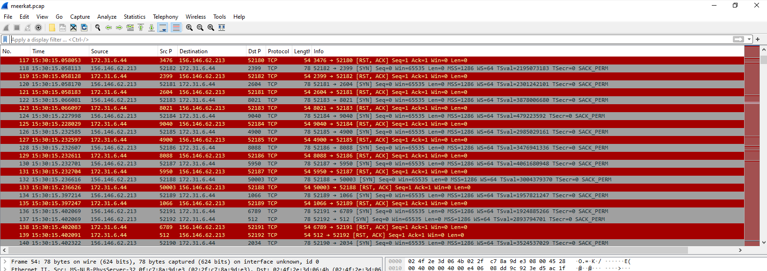Expand the Frame 54 details tree
The width and height of the screenshot is (767, 271).
coord(5,262)
